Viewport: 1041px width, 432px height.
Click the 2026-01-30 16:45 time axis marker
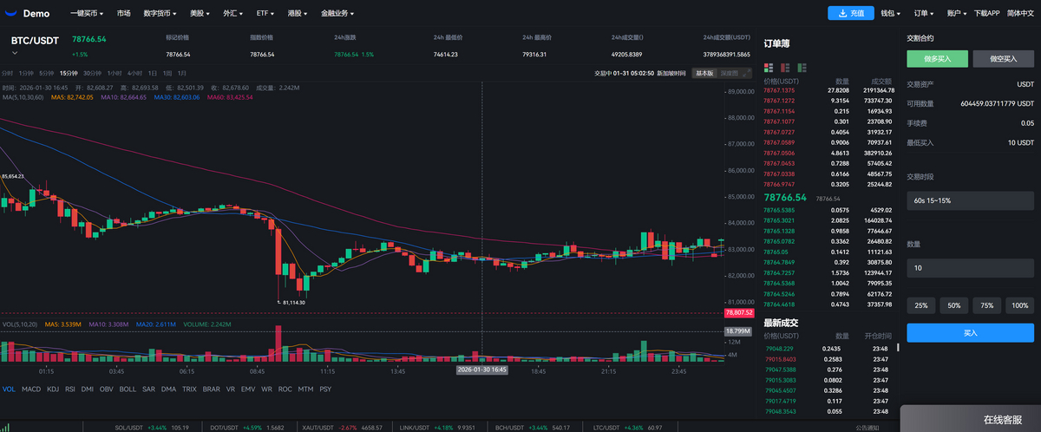pos(482,369)
